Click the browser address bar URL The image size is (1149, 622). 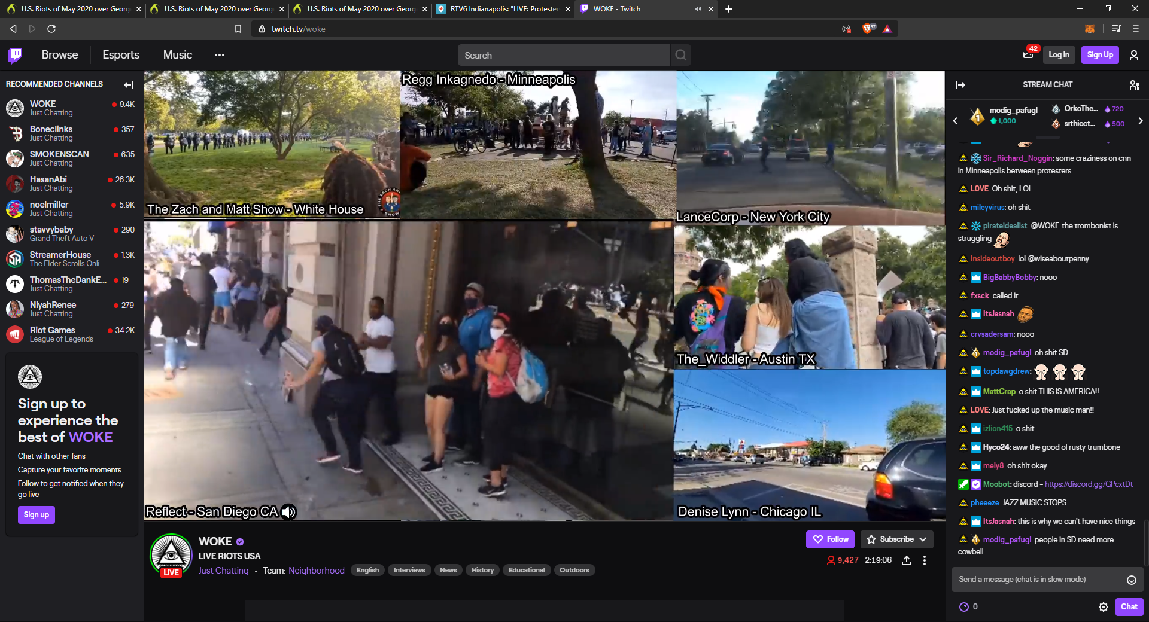(298, 29)
